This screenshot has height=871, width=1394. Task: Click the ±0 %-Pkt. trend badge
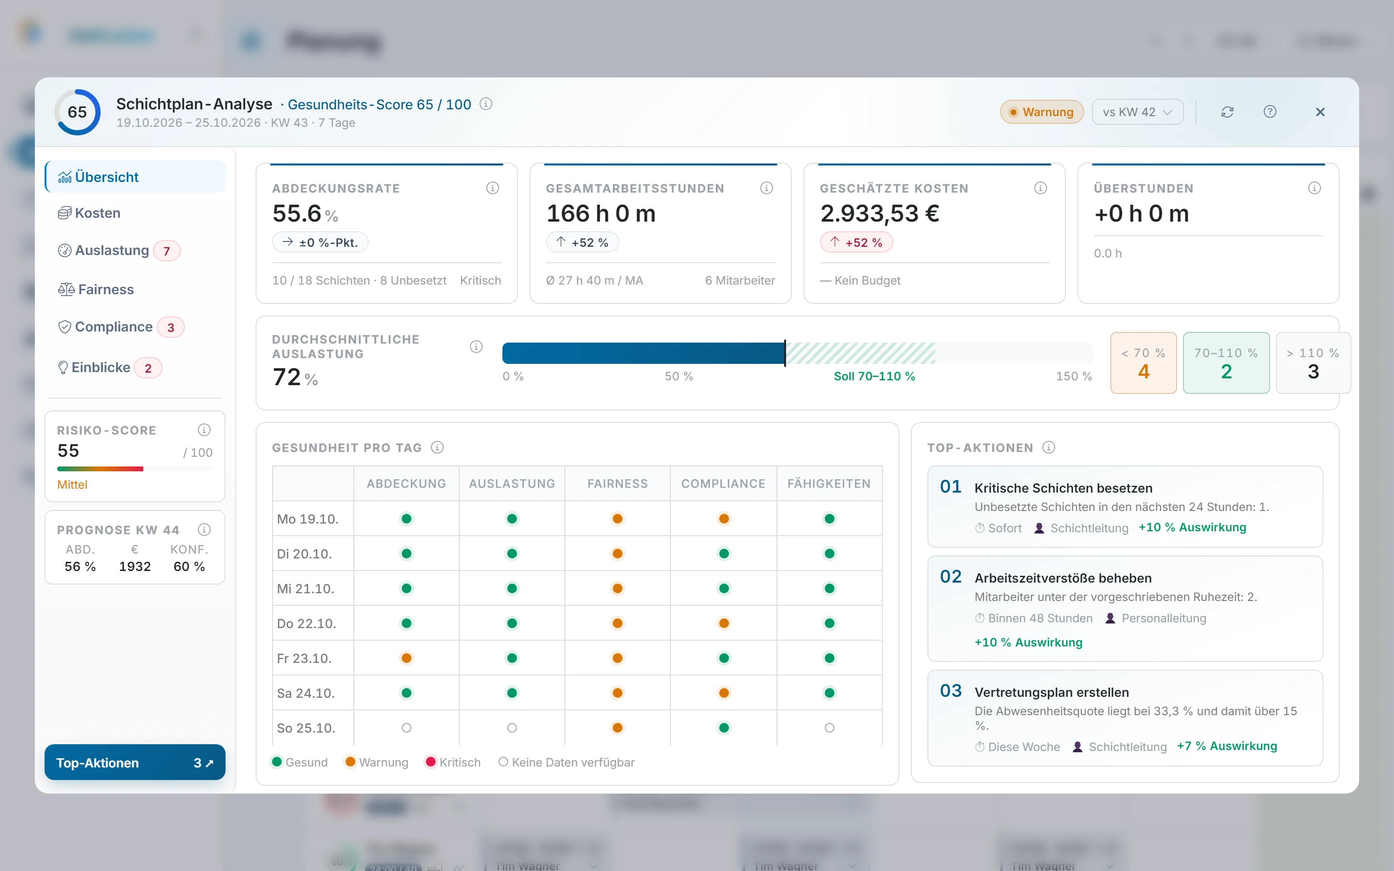(x=320, y=242)
